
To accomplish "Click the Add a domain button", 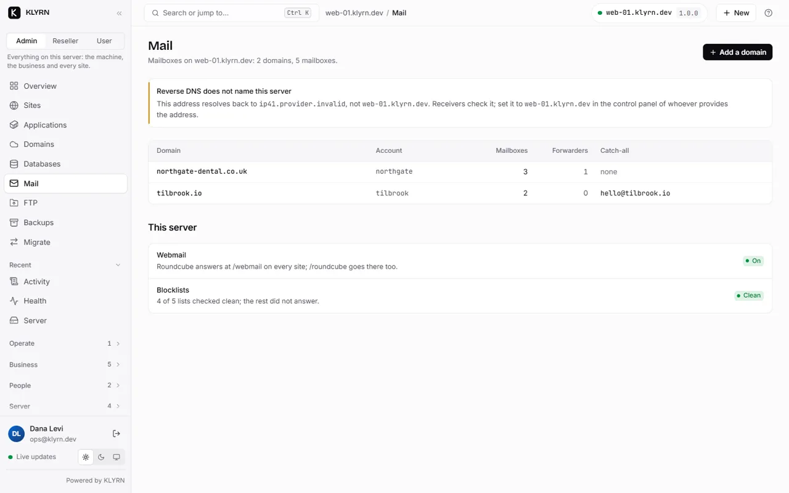I will (x=737, y=52).
